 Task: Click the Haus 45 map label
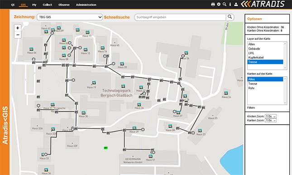coord(115,45)
